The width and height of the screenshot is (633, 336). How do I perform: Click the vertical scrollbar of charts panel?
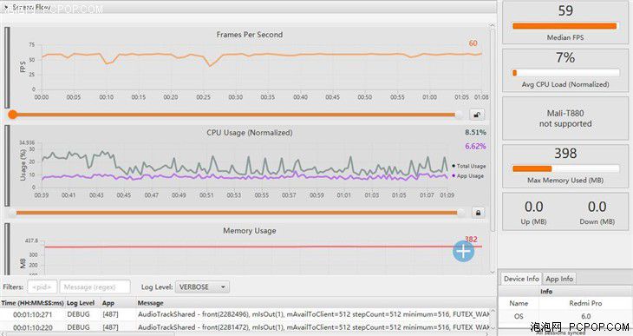[493, 130]
